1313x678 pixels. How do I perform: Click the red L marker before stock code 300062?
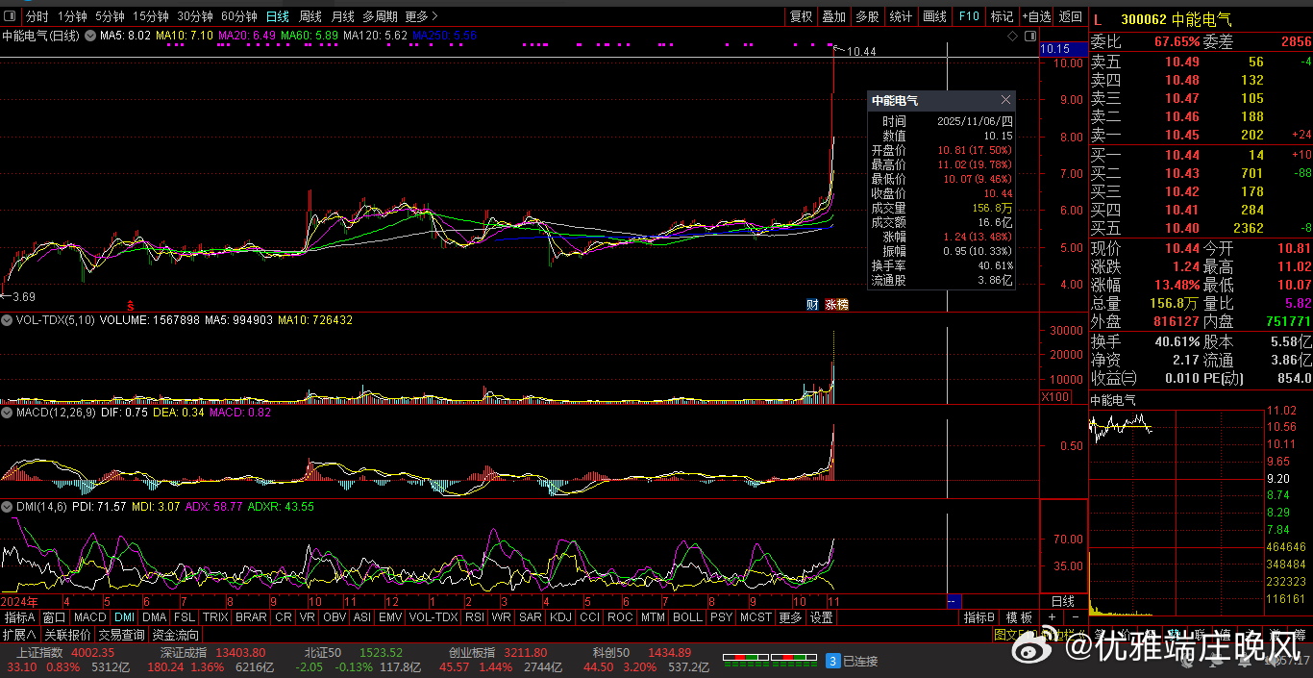click(x=1098, y=19)
